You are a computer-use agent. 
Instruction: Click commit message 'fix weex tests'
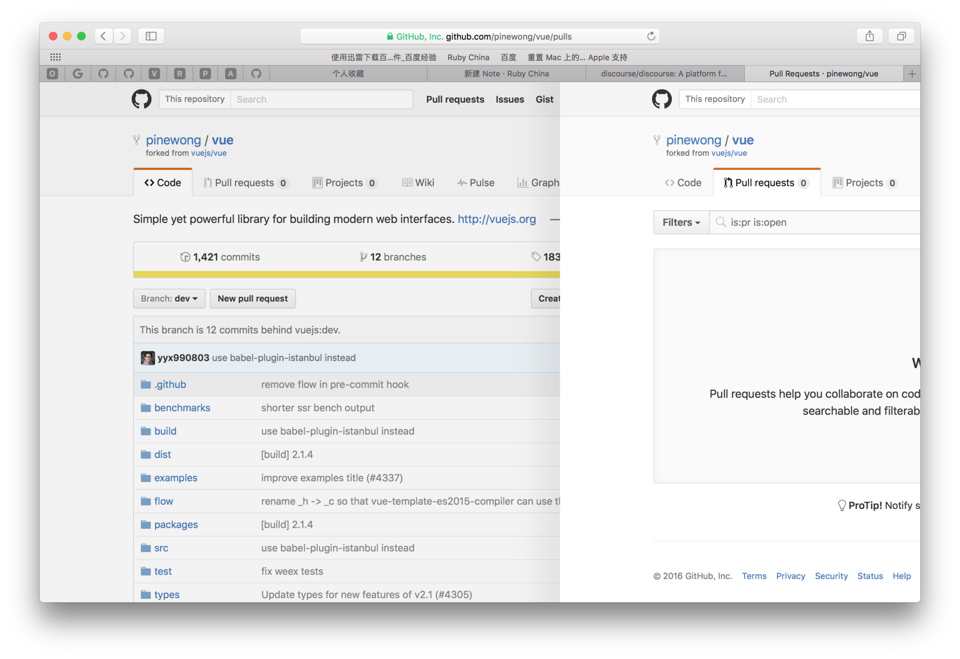[292, 571]
